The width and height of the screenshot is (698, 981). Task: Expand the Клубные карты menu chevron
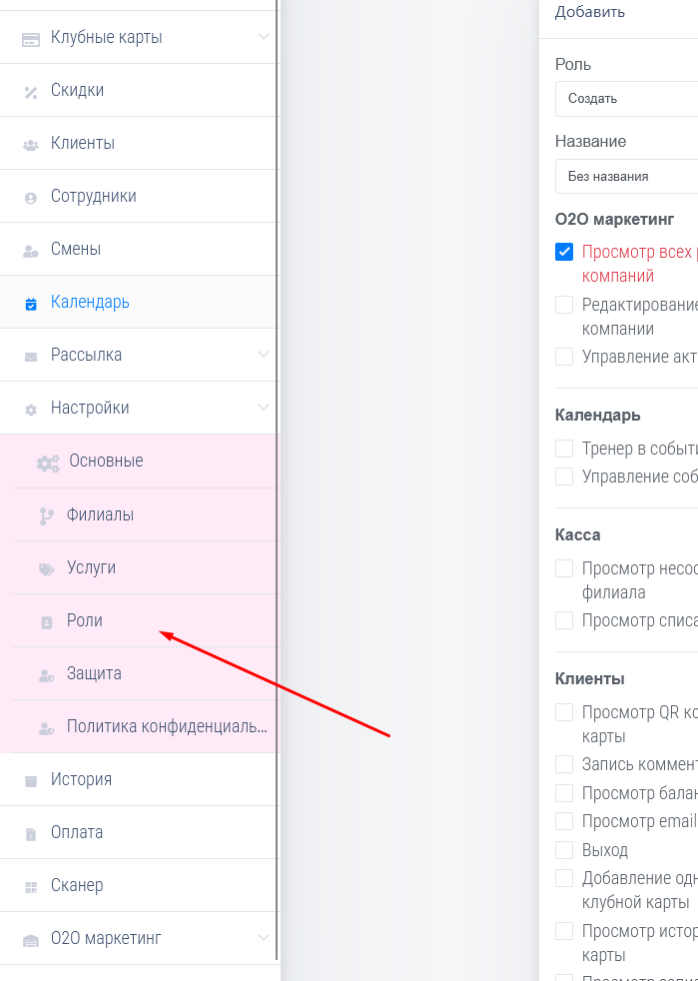[264, 37]
